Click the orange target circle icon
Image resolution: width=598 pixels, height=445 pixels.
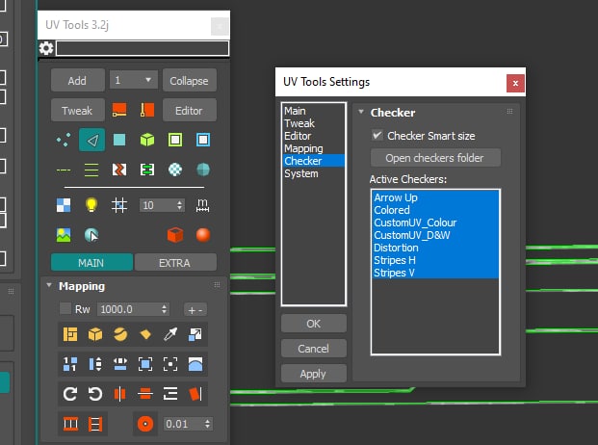tap(145, 424)
